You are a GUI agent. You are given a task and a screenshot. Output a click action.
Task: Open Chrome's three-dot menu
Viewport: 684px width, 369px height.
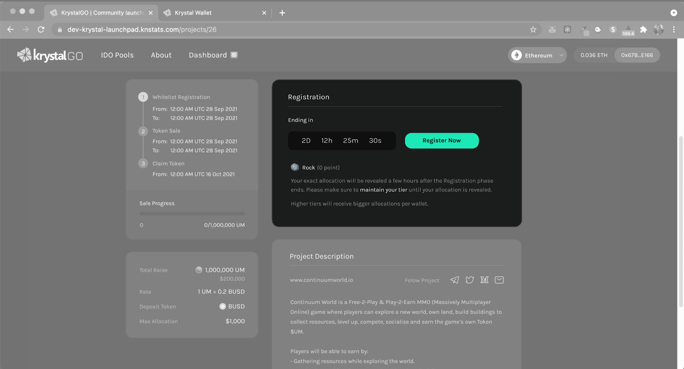[674, 29]
